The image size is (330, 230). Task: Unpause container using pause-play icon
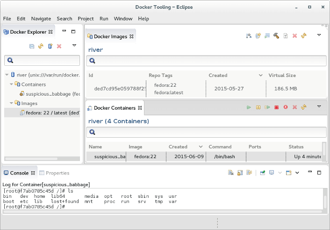[267, 107]
